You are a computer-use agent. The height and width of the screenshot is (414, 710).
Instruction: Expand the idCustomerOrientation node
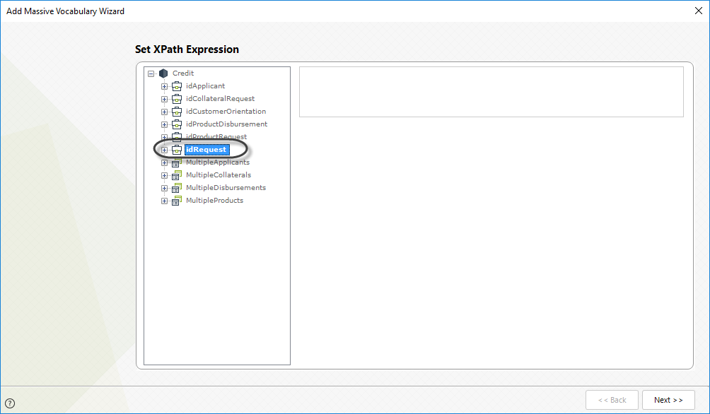[164, 112]
